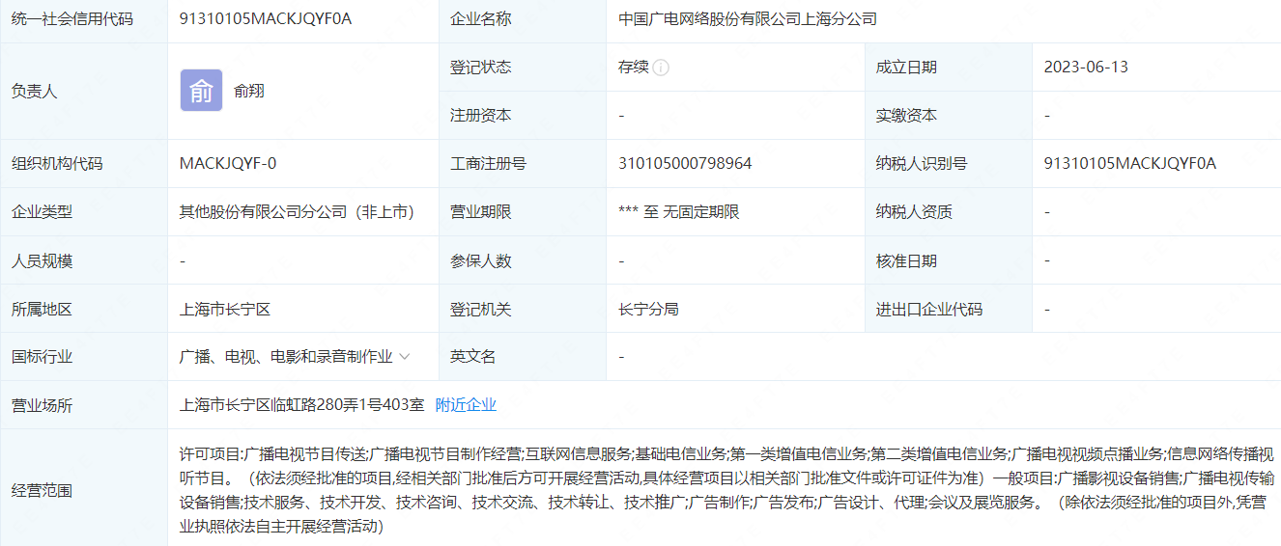Image resolution: width=1281 pixels, height=546 pixels.
Task: Click registration authority 长宁分局
Action: 648,310
